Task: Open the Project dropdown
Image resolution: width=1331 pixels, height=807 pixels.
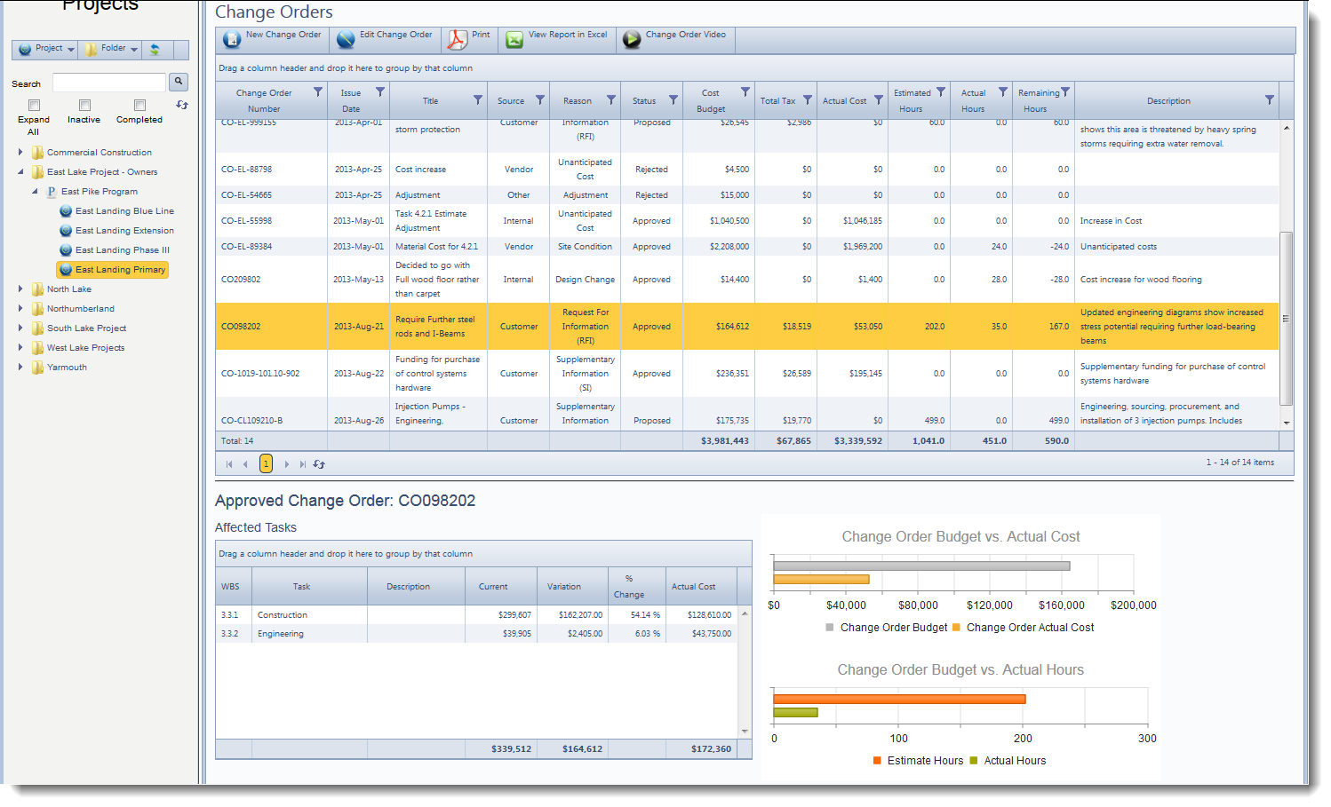Action: pyautogui.click(x=44, y=49)
